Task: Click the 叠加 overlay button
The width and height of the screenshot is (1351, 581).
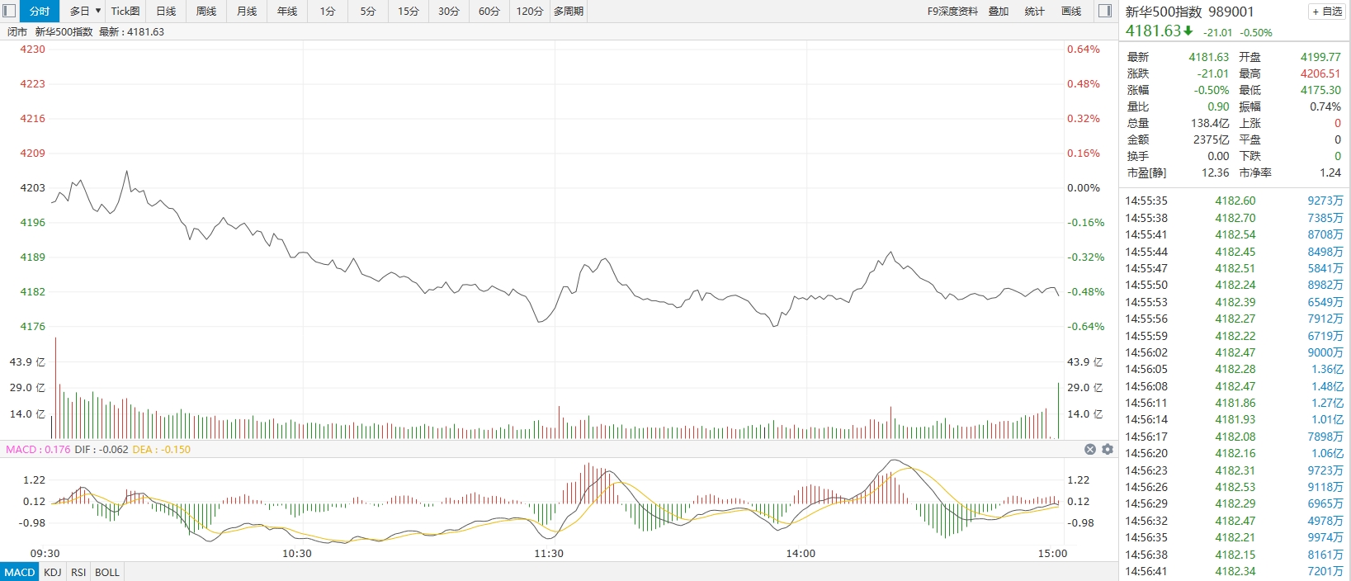Action: point(999,11)
